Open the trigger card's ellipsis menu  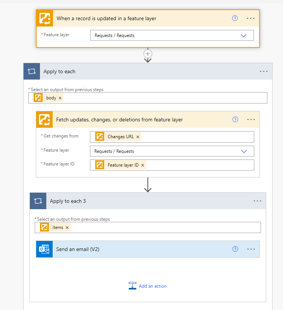coord(251,18)
